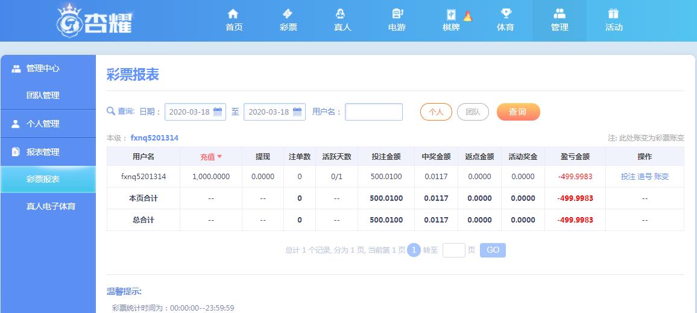Click the orange 查询 button
This screenshot has width=697, height=313.
[x=519, y=112]
